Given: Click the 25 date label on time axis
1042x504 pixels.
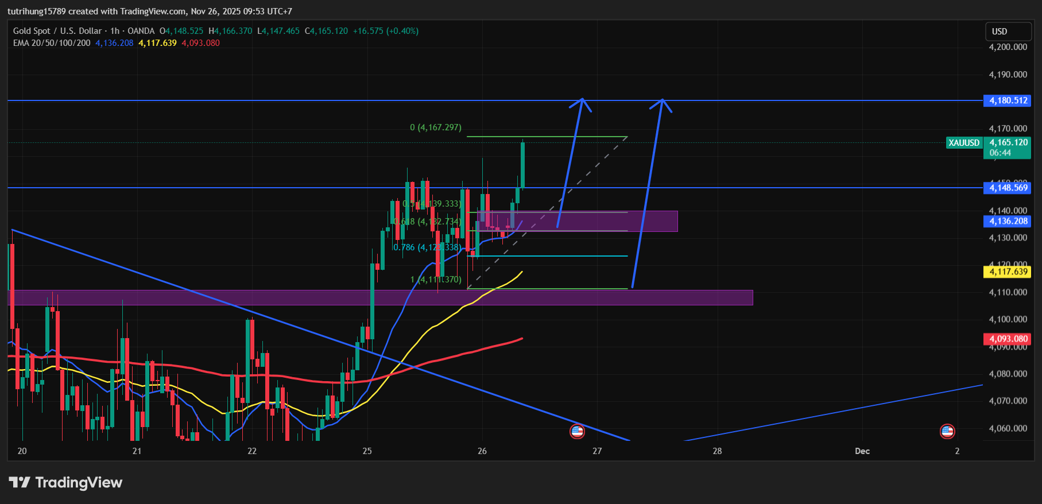Looking at the screenshot, I should (x=367, y=451).
